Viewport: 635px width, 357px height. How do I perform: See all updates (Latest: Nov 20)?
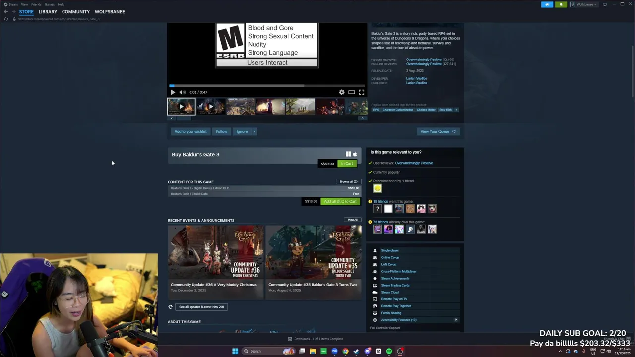point(201,307)
